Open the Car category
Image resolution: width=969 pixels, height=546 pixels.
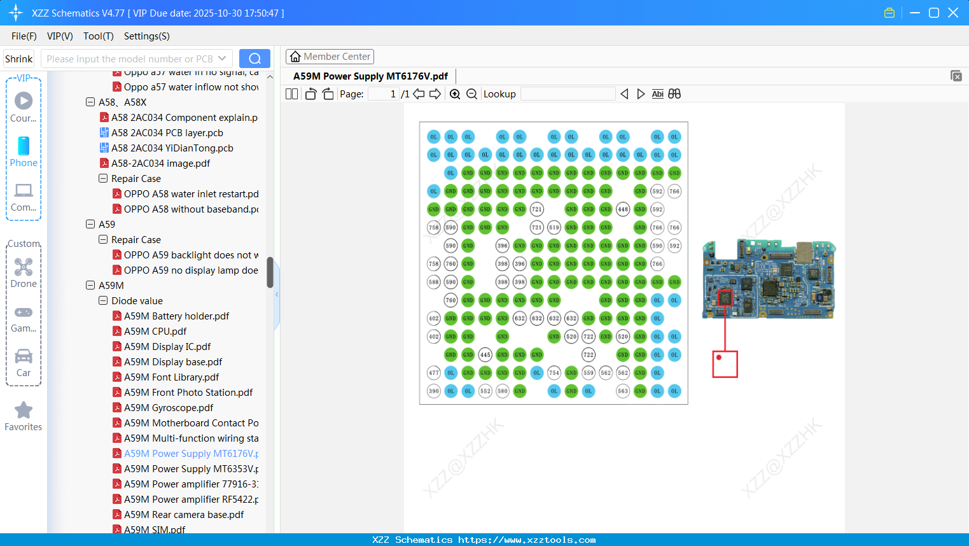pyautogui.click(x=24, y=362)
